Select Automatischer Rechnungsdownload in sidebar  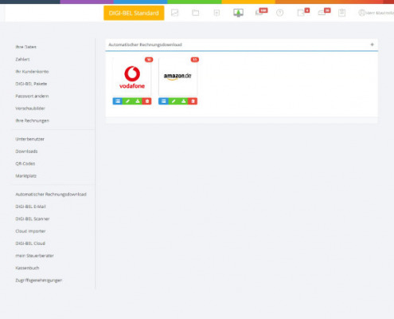point(51,194)
